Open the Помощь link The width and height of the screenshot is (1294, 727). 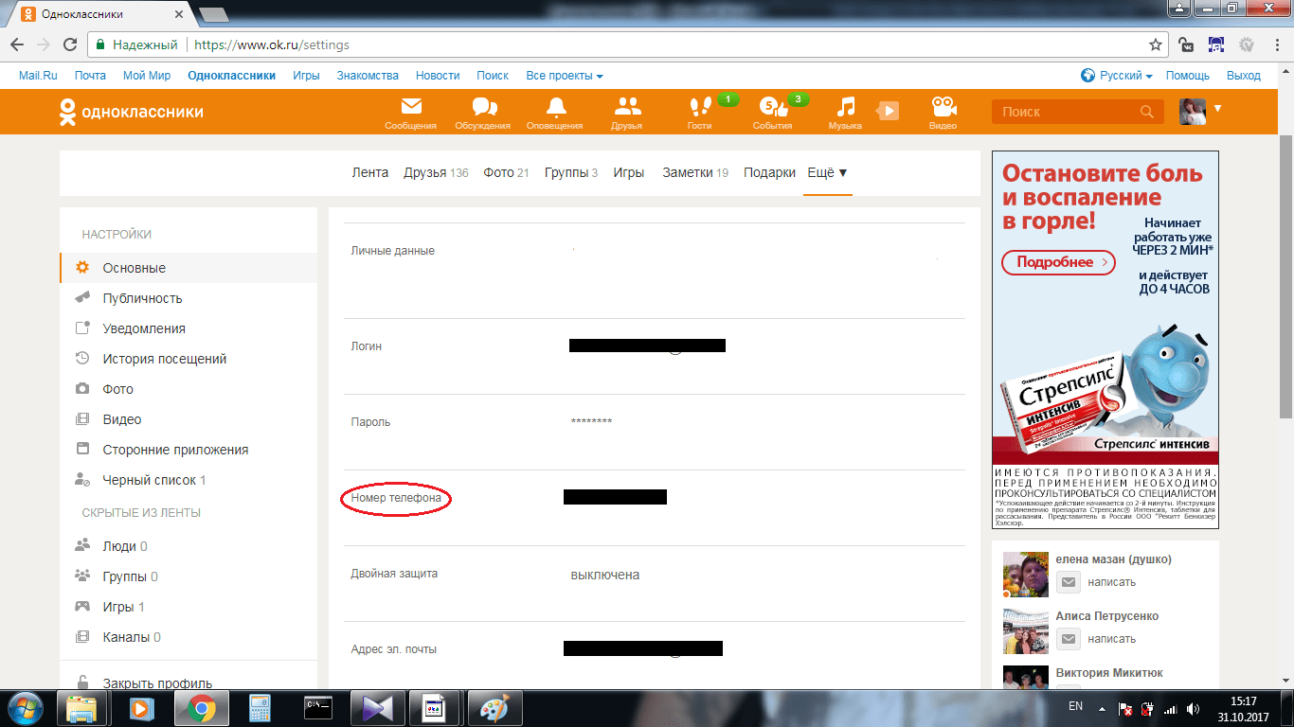pyautogui.click(x=1188, y=76)
